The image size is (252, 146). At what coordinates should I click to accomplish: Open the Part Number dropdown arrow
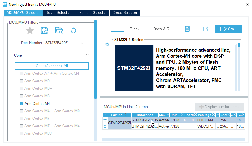82,43
